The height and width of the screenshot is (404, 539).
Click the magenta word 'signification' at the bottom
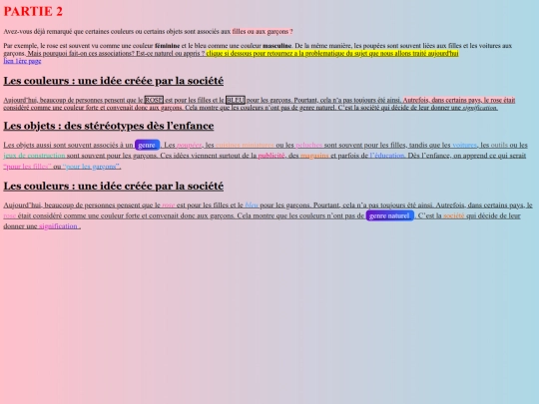59,226
